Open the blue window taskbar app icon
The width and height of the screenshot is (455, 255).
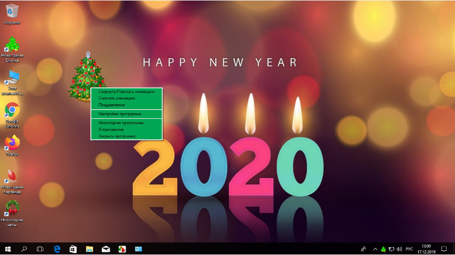139,249
